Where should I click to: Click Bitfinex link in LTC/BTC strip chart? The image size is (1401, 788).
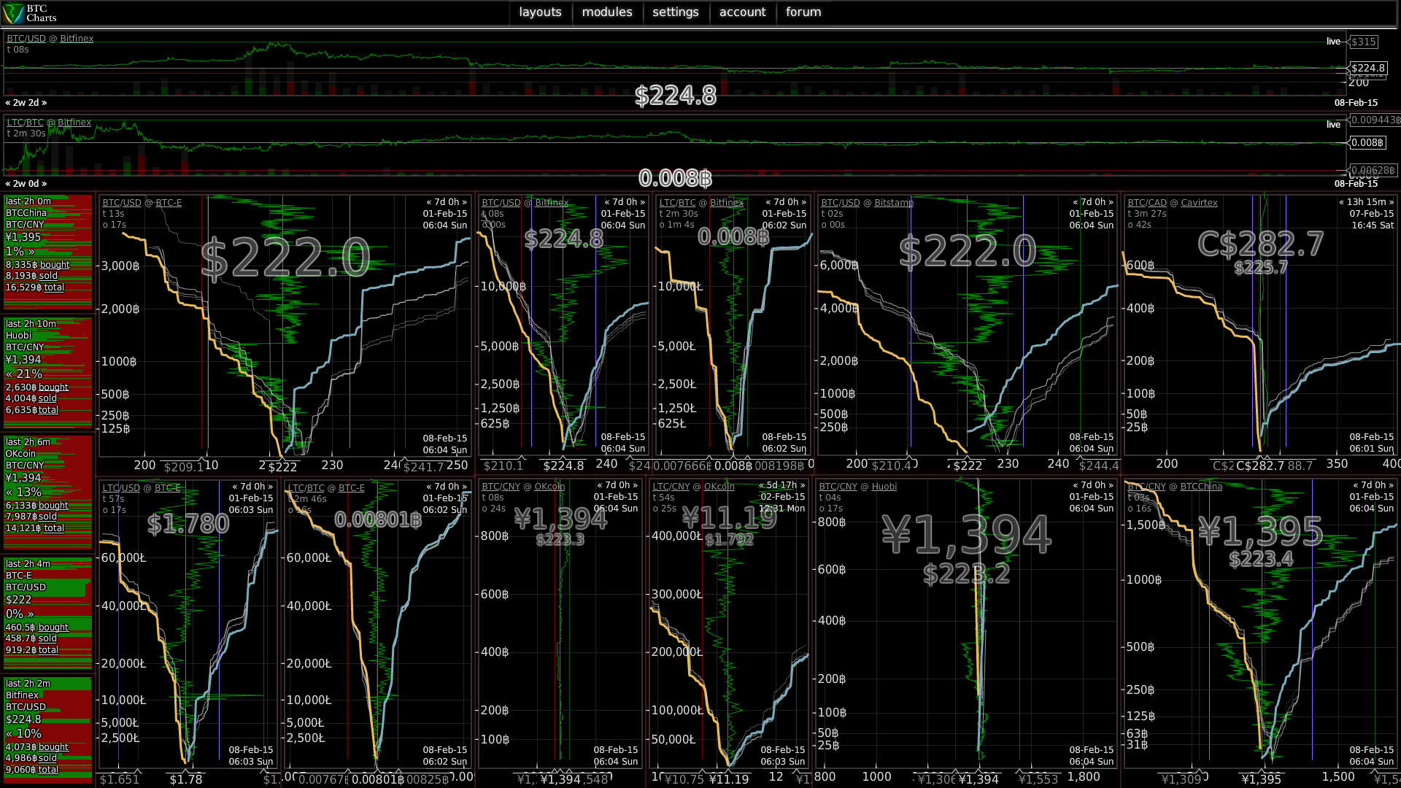pyautogui.click(x=74, y=123)
